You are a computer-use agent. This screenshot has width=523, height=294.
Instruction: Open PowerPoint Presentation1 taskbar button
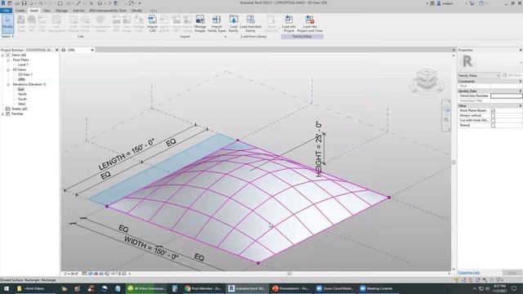point(290,288)
